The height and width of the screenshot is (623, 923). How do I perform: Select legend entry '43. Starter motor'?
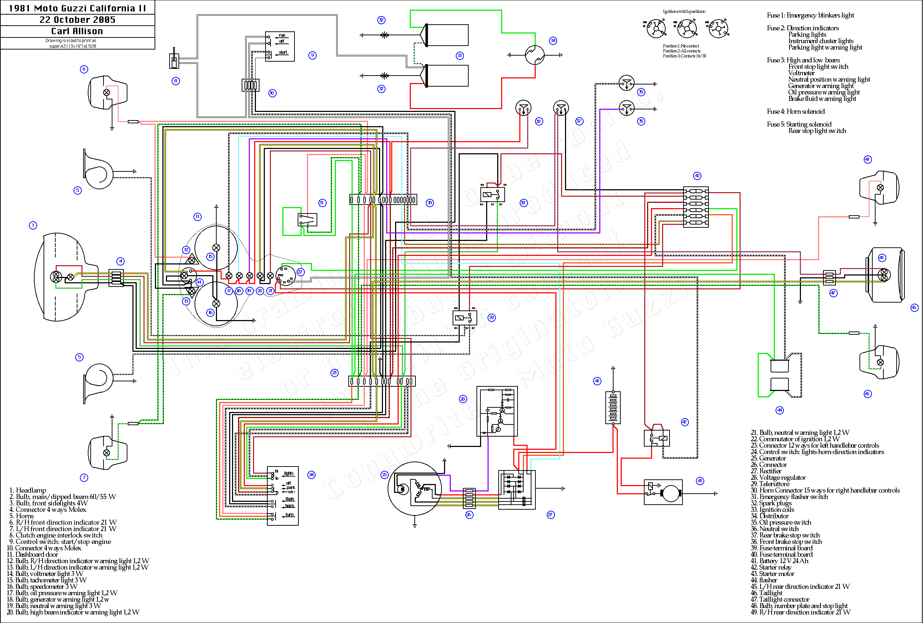772,574
